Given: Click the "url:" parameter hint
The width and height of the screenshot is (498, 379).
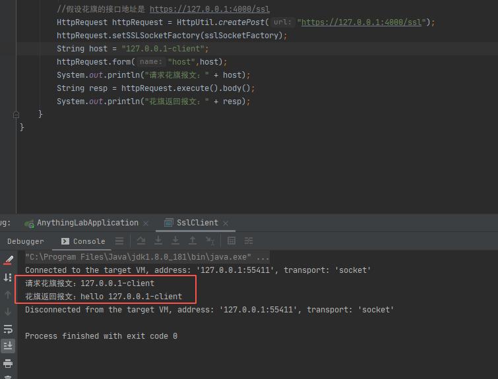Looking at the screenshot, I should (x=282, y=22).
